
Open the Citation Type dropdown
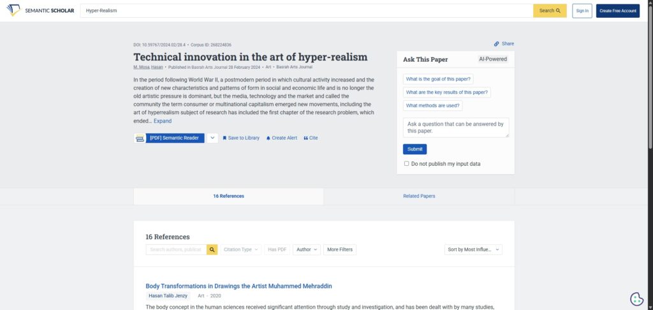pyautogui.click(x=240, y=249)
